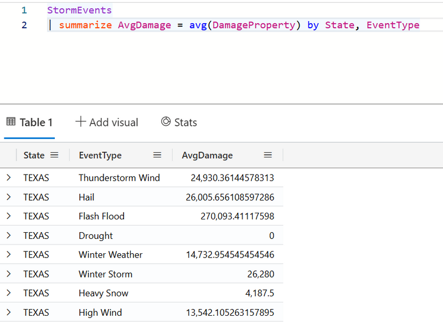Select the Hail event type cell

coord(86,197)
